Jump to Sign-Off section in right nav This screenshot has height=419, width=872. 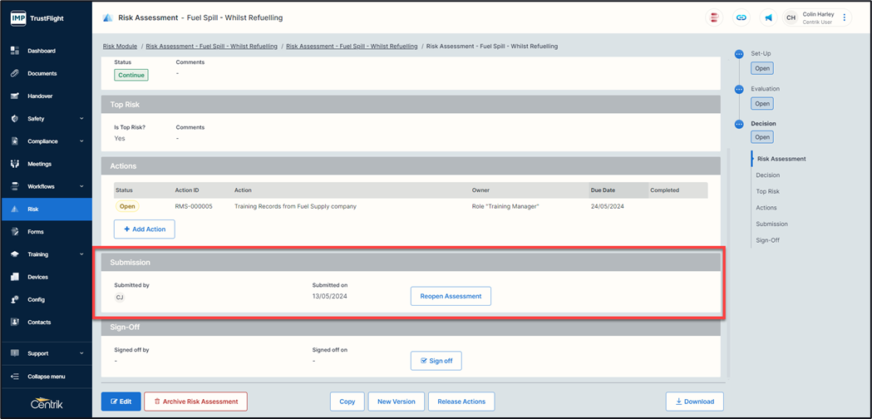click(x=767, y=240)
